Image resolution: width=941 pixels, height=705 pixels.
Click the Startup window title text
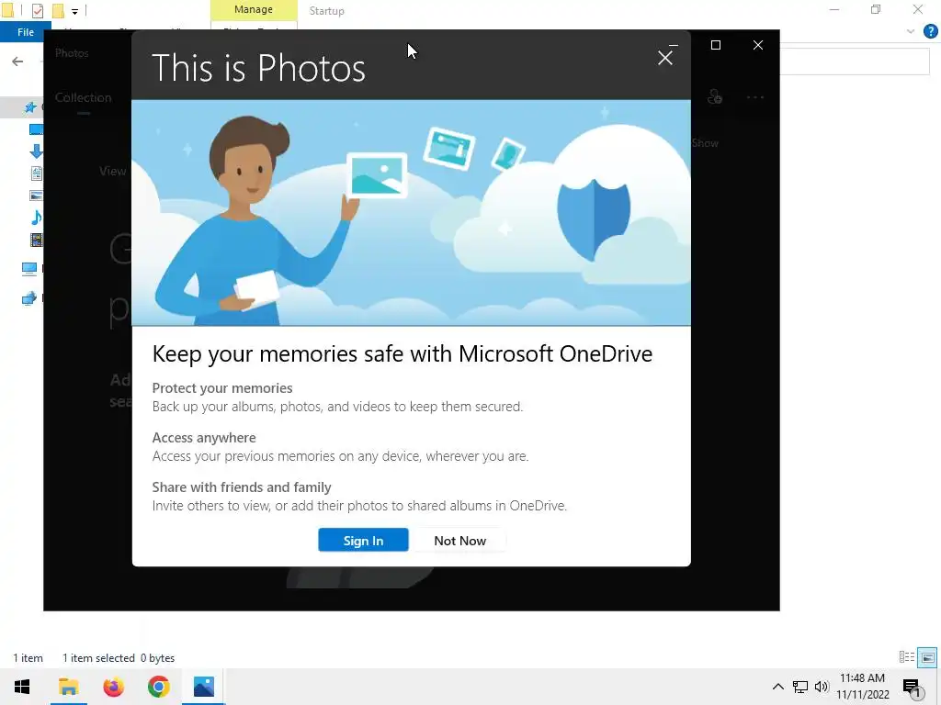pyautogui.click(x=326, y=11)
